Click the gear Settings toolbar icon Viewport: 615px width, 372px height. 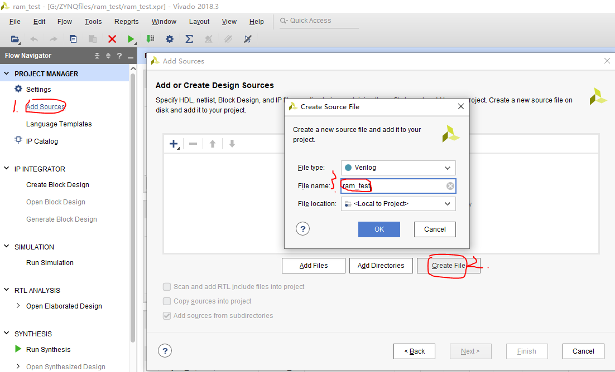pos(170,39)
